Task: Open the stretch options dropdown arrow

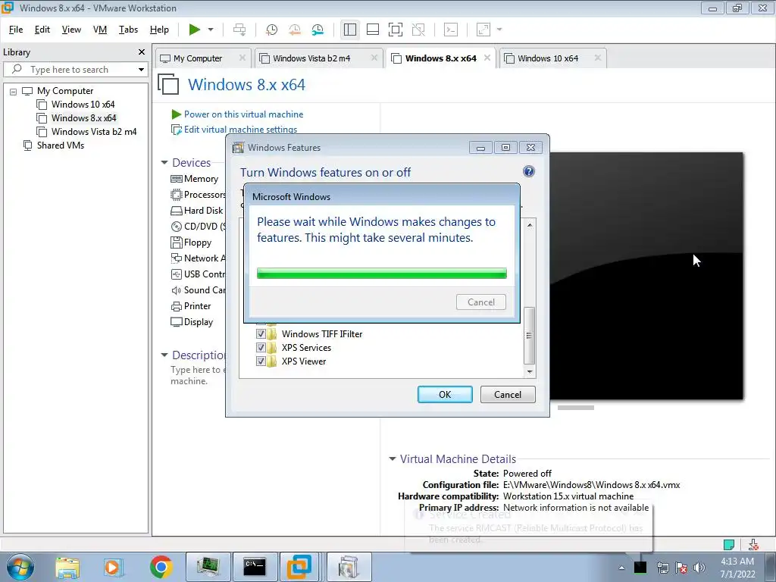Action: point(499,30)
